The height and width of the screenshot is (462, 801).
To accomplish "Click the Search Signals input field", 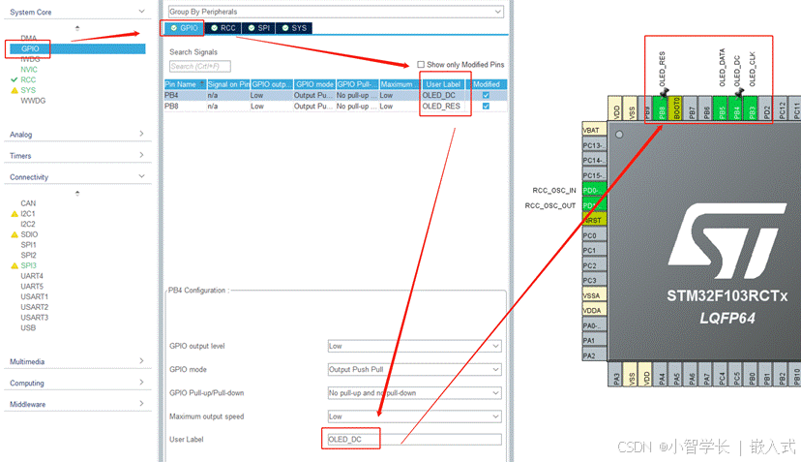I will pos(199,67).
